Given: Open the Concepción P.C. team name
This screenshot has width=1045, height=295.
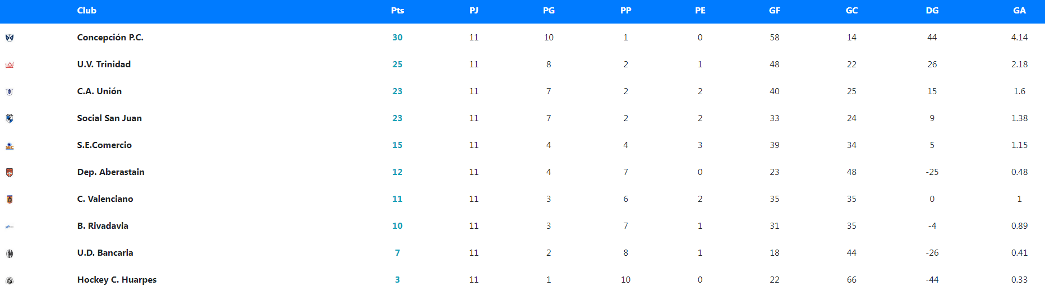Looking at the screenshot, I should click(x=111, y=38).
